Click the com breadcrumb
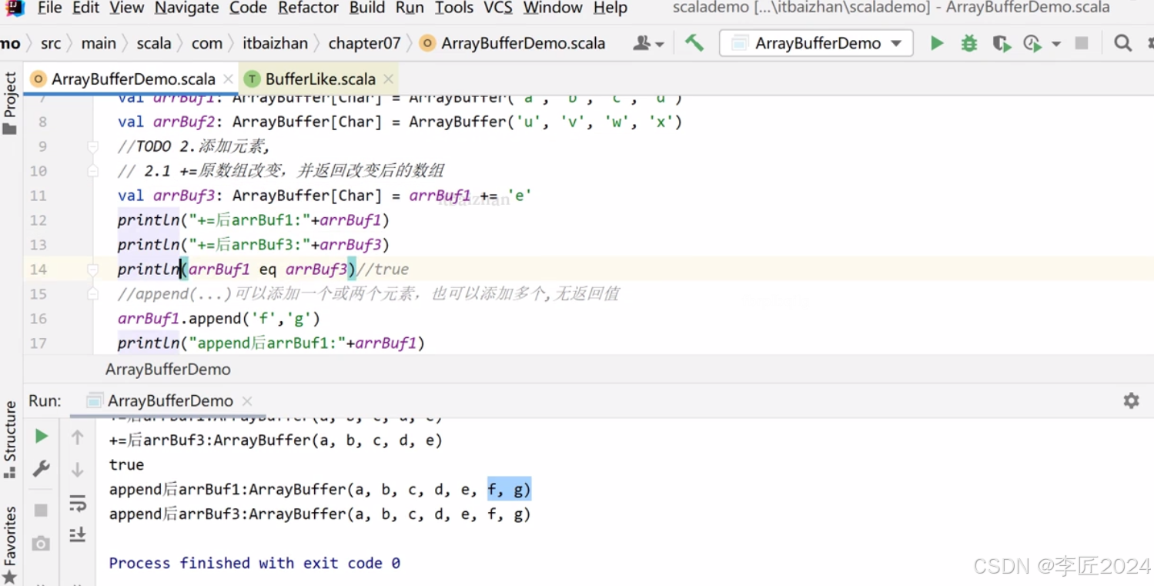The image size is (1154, 586). (x=207, y=43)
